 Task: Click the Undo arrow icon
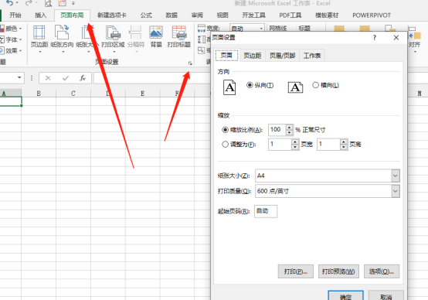pos(10,3)
